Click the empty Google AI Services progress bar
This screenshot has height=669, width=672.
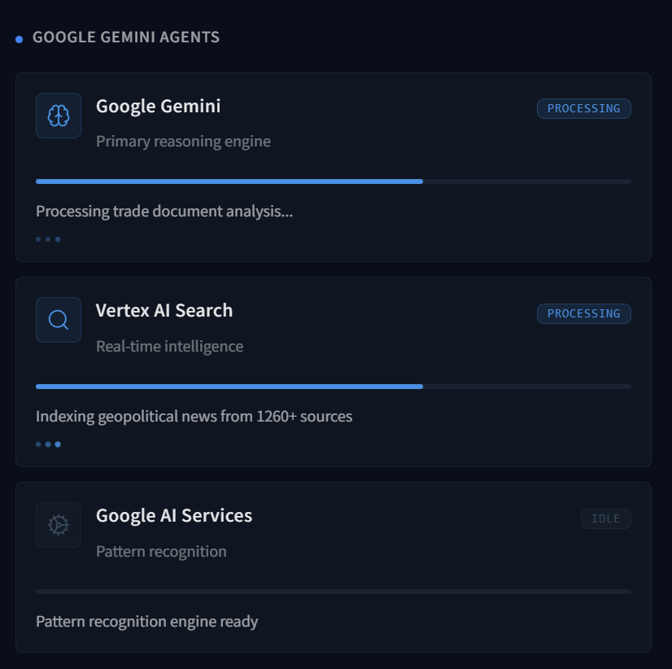point(334,592)
